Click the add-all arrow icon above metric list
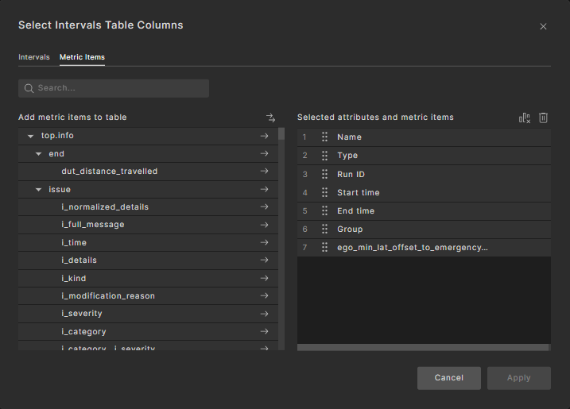The height and width of the screenshot is (409, 570). (x=270, y=118)
